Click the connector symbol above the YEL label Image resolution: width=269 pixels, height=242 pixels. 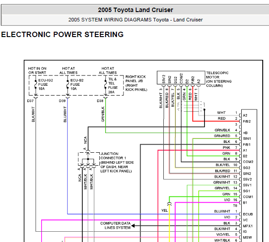[169, 204]
